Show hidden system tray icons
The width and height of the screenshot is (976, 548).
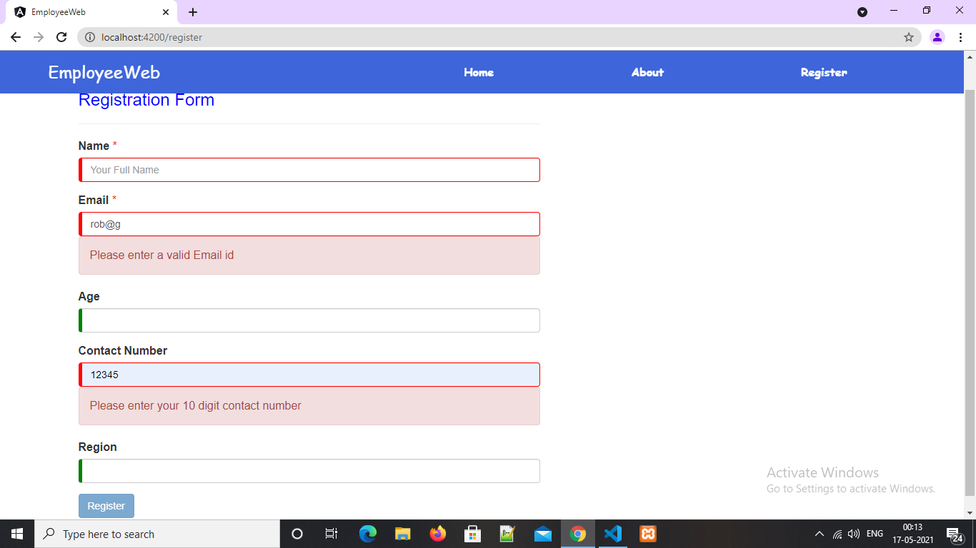point(820,534)
